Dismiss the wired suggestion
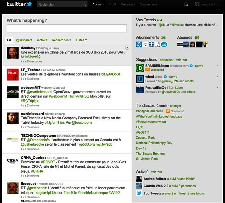The image size is (225, 203). 217,77
